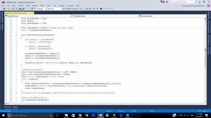Toggle pin on the RotateCamera.cs tab

(30, 13)
